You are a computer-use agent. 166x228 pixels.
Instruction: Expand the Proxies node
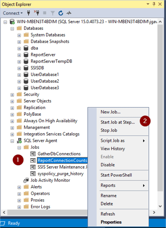coord(19,201)
